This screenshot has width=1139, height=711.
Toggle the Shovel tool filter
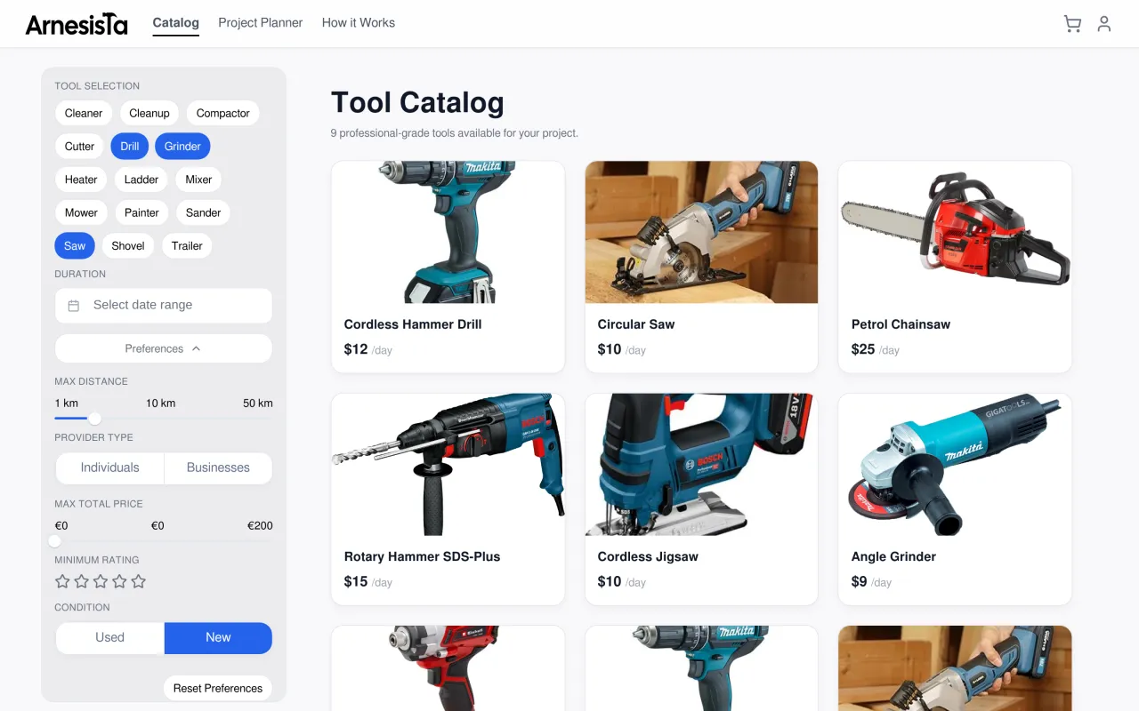[128, 246]
